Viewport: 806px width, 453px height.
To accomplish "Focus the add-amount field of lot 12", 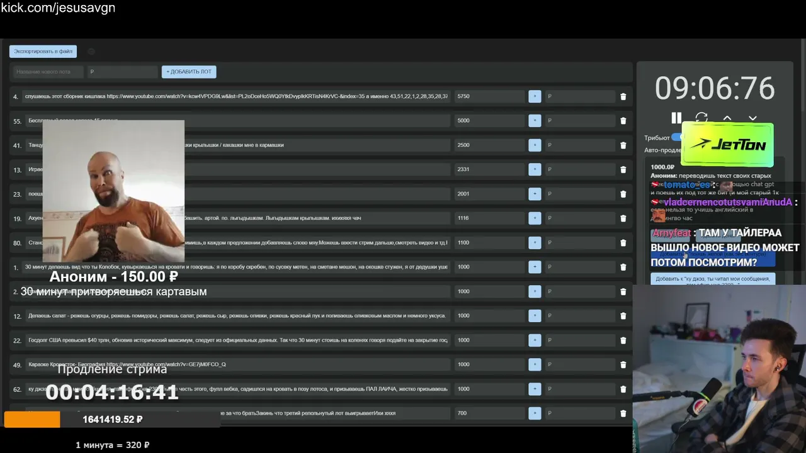I will [x=580, y=316].
